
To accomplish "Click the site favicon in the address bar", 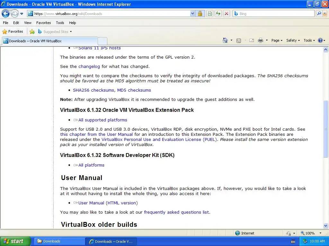I will coord(31,14).
